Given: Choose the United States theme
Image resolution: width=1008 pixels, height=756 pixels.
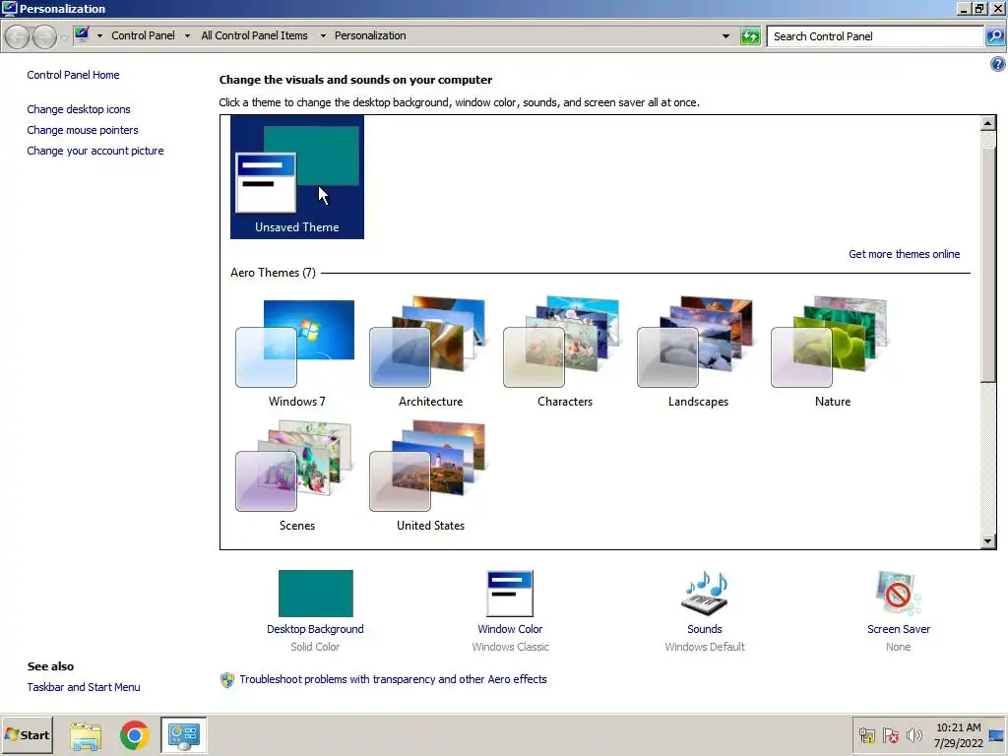Looking at the screenshot, I should tap(430, 476).
